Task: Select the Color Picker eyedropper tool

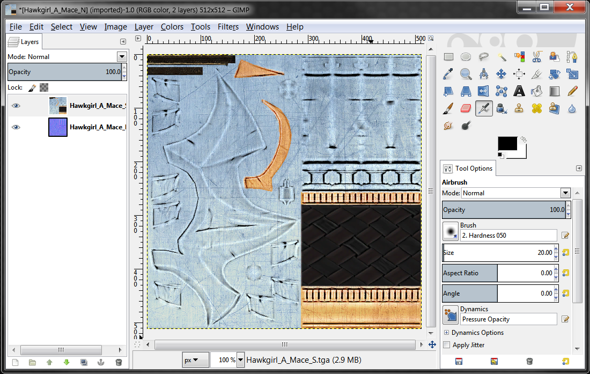Action: [448, 74]
